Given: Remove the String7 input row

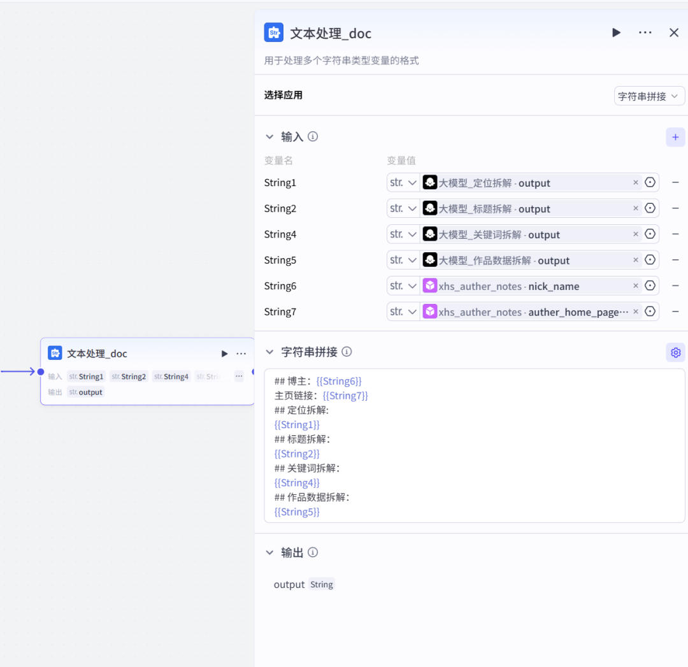Looking at the screenshot, I should click(x=675, y=312).
